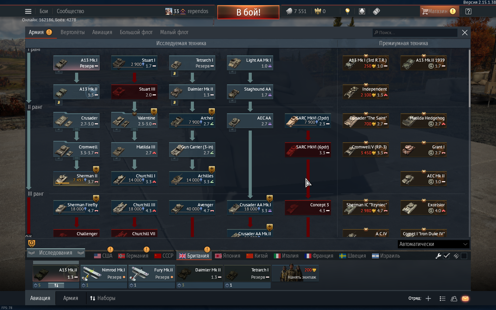Click the shopping cart icon in Магазин
The height and width of the screenshot is (310, 496).
pyautogui.click(x=425, y=11)
